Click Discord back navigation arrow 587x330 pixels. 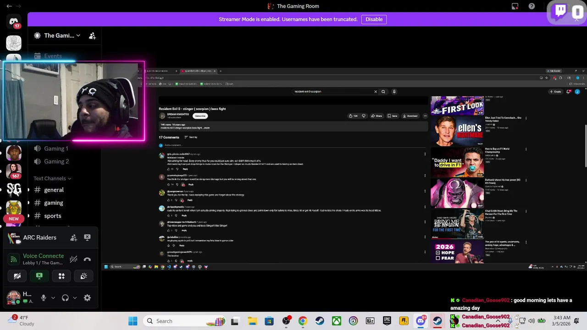(9, 6)
